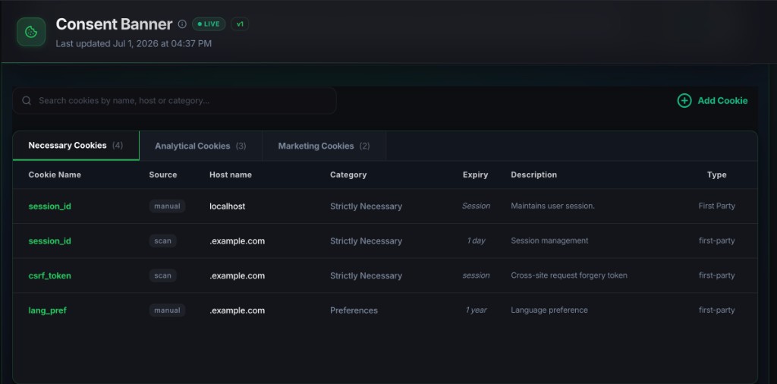The height and width of the screenshot is (384, 777).
Task: Click the plus icon for Add Cookie
Action: pyautogui.click(x=684, y=101)
